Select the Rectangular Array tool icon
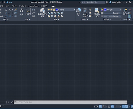 click(10, 16)
